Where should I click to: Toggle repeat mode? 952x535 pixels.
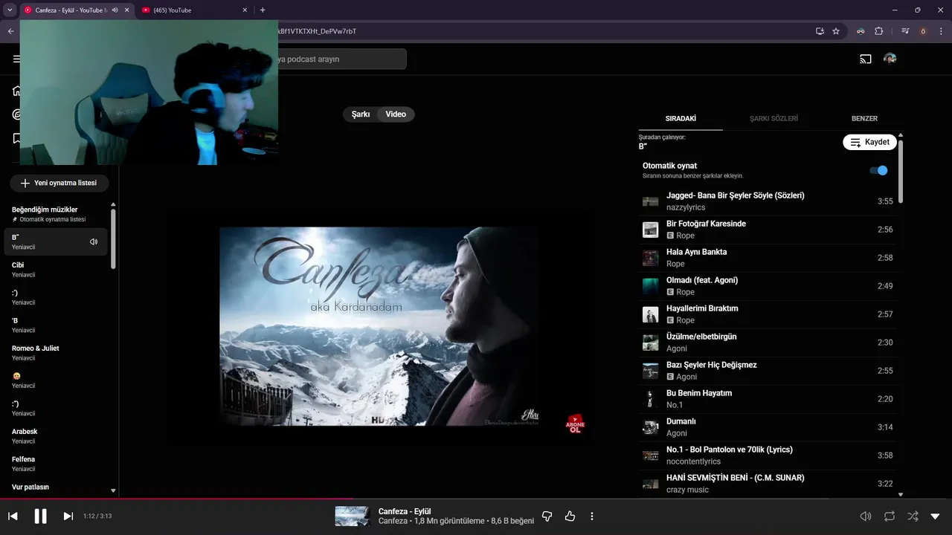click(890, 516)
